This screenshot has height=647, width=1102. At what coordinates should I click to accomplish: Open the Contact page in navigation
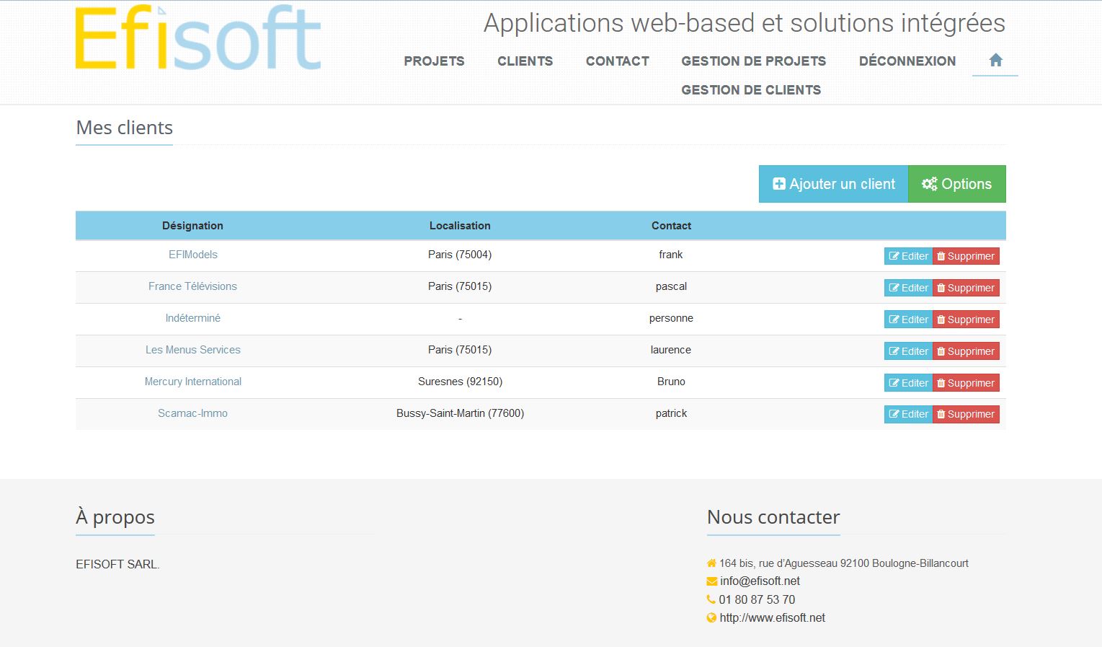(x=617, y=61)
